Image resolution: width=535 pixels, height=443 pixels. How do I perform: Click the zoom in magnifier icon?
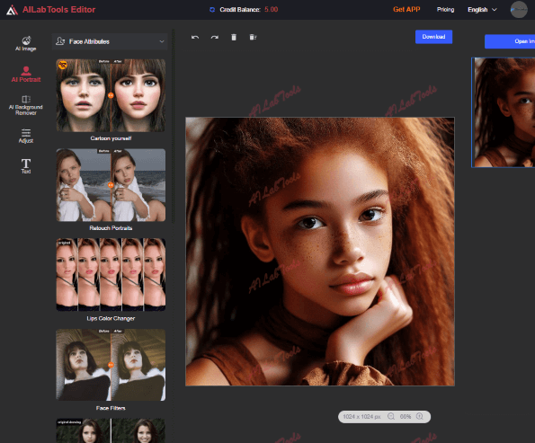click(x=420, y=416)
